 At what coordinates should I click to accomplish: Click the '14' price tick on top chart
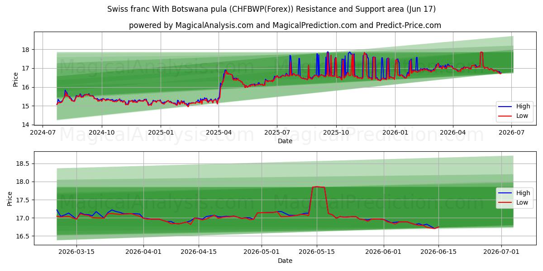coord(27,125)
